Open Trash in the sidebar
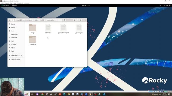Viewport: 172px width, 96px height. click(x=16, y=51)
